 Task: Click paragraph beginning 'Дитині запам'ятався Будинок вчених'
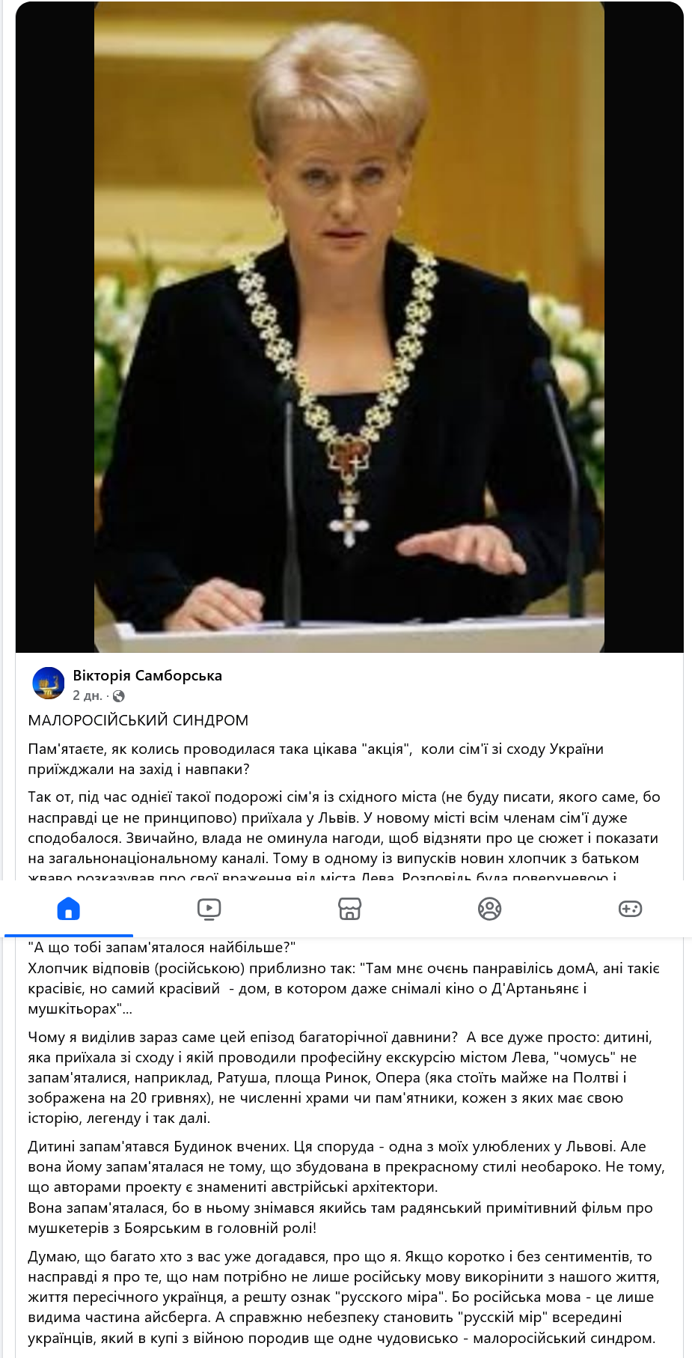point(346,1187)
